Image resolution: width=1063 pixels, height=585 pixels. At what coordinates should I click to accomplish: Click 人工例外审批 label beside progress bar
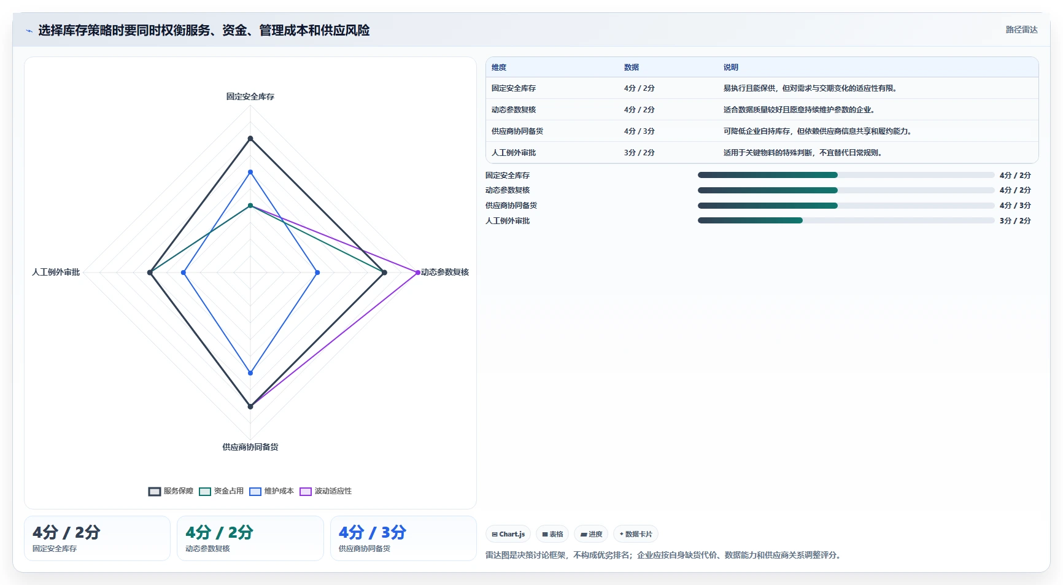[x=508, y=221]
